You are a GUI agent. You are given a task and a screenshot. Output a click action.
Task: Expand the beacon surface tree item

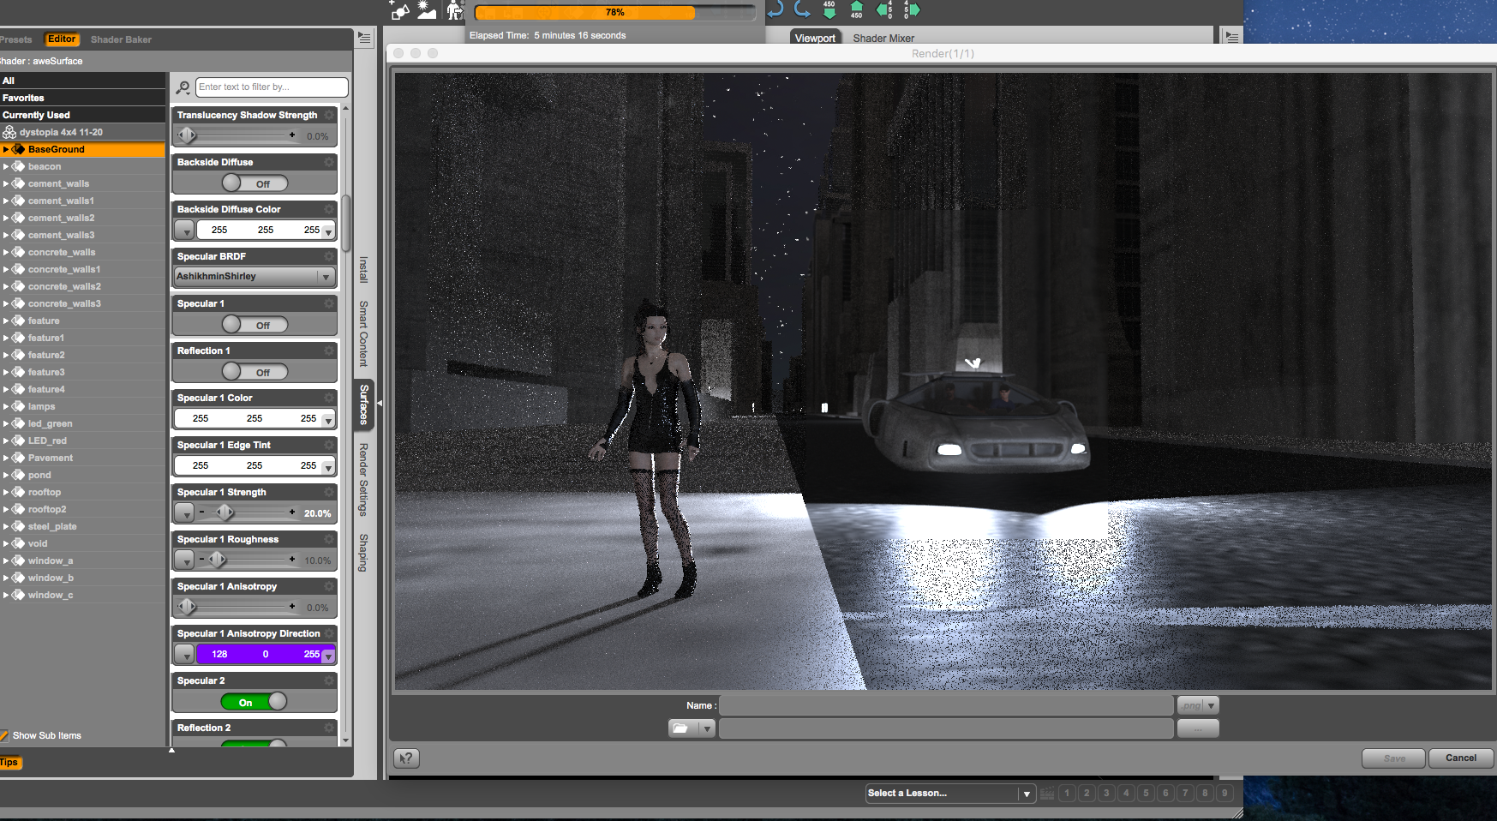(5, 166)
